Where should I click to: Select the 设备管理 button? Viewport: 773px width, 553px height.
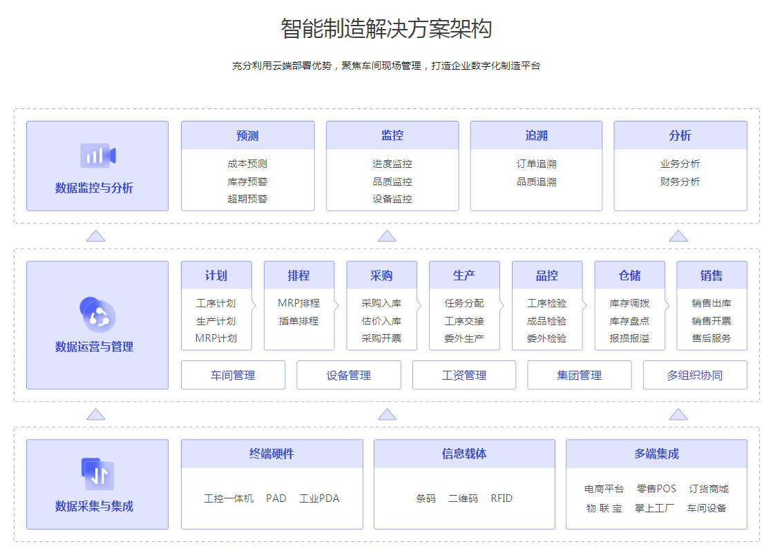tap(349, 376)
